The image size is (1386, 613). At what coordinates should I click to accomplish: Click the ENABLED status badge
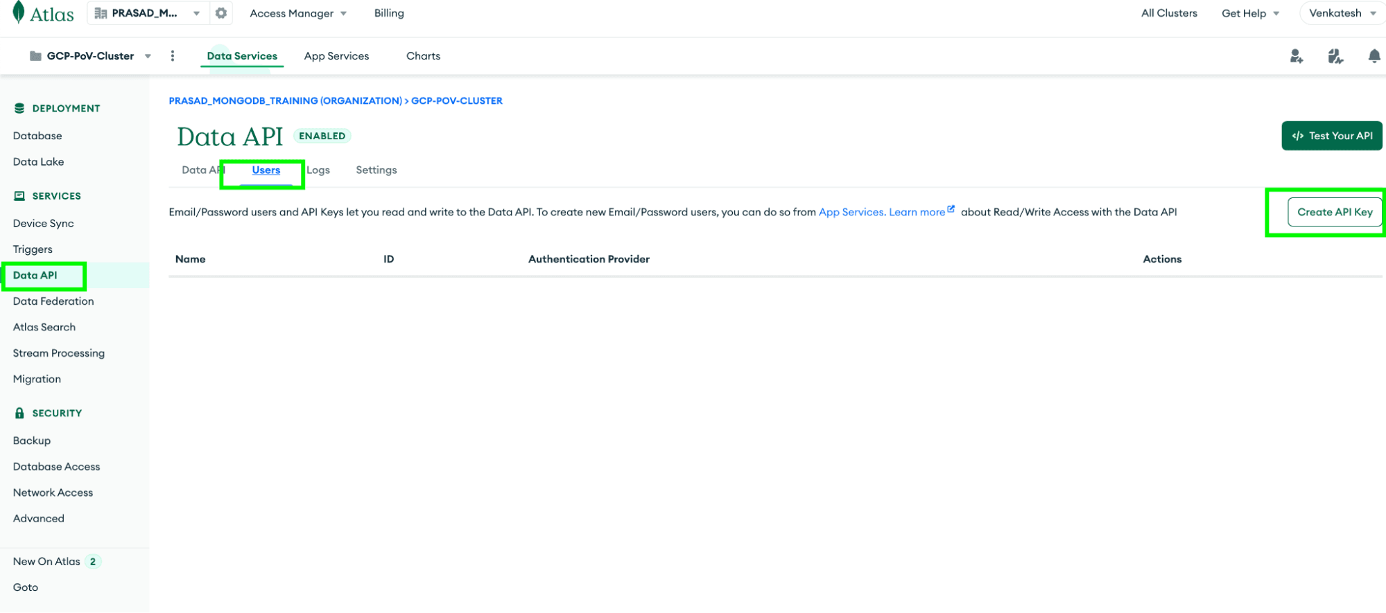tap(322, 136)
